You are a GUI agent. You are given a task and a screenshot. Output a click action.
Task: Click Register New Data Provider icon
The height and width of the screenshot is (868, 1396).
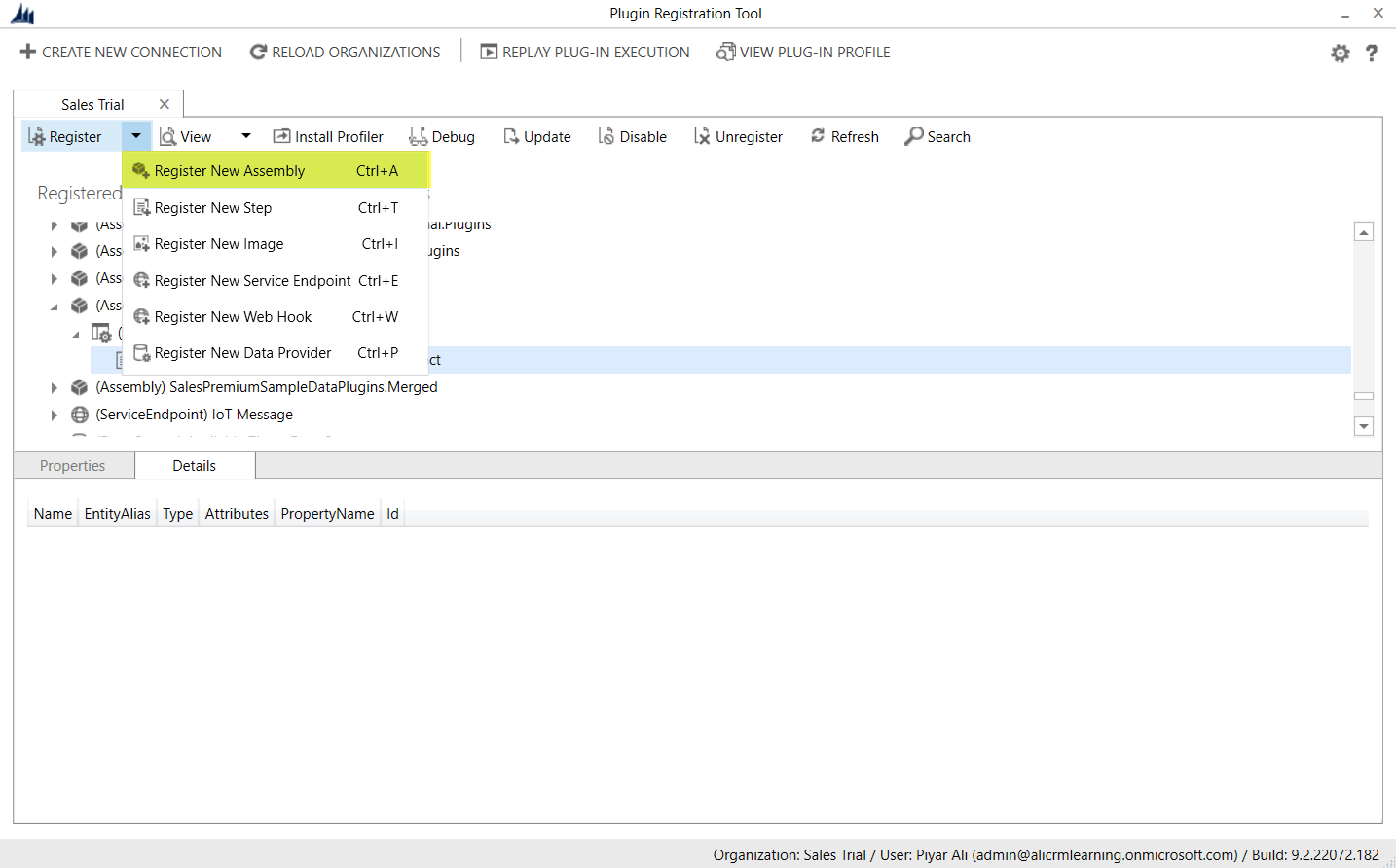tap(141, 352)
